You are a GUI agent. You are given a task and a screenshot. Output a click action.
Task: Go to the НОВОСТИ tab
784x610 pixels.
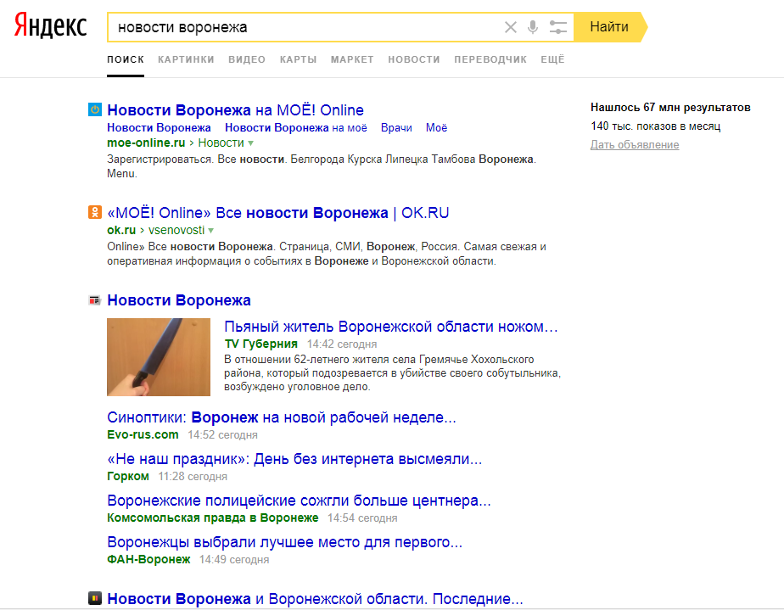click(x=414, y=59)
